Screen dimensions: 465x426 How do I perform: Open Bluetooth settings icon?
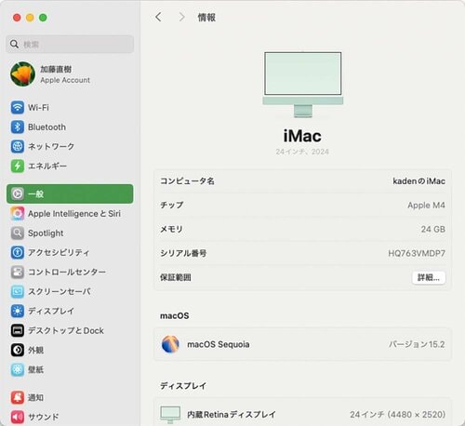(x=18, y=126)
